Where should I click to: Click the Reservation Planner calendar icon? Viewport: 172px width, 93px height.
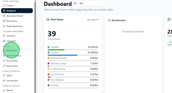pos(4,16)
